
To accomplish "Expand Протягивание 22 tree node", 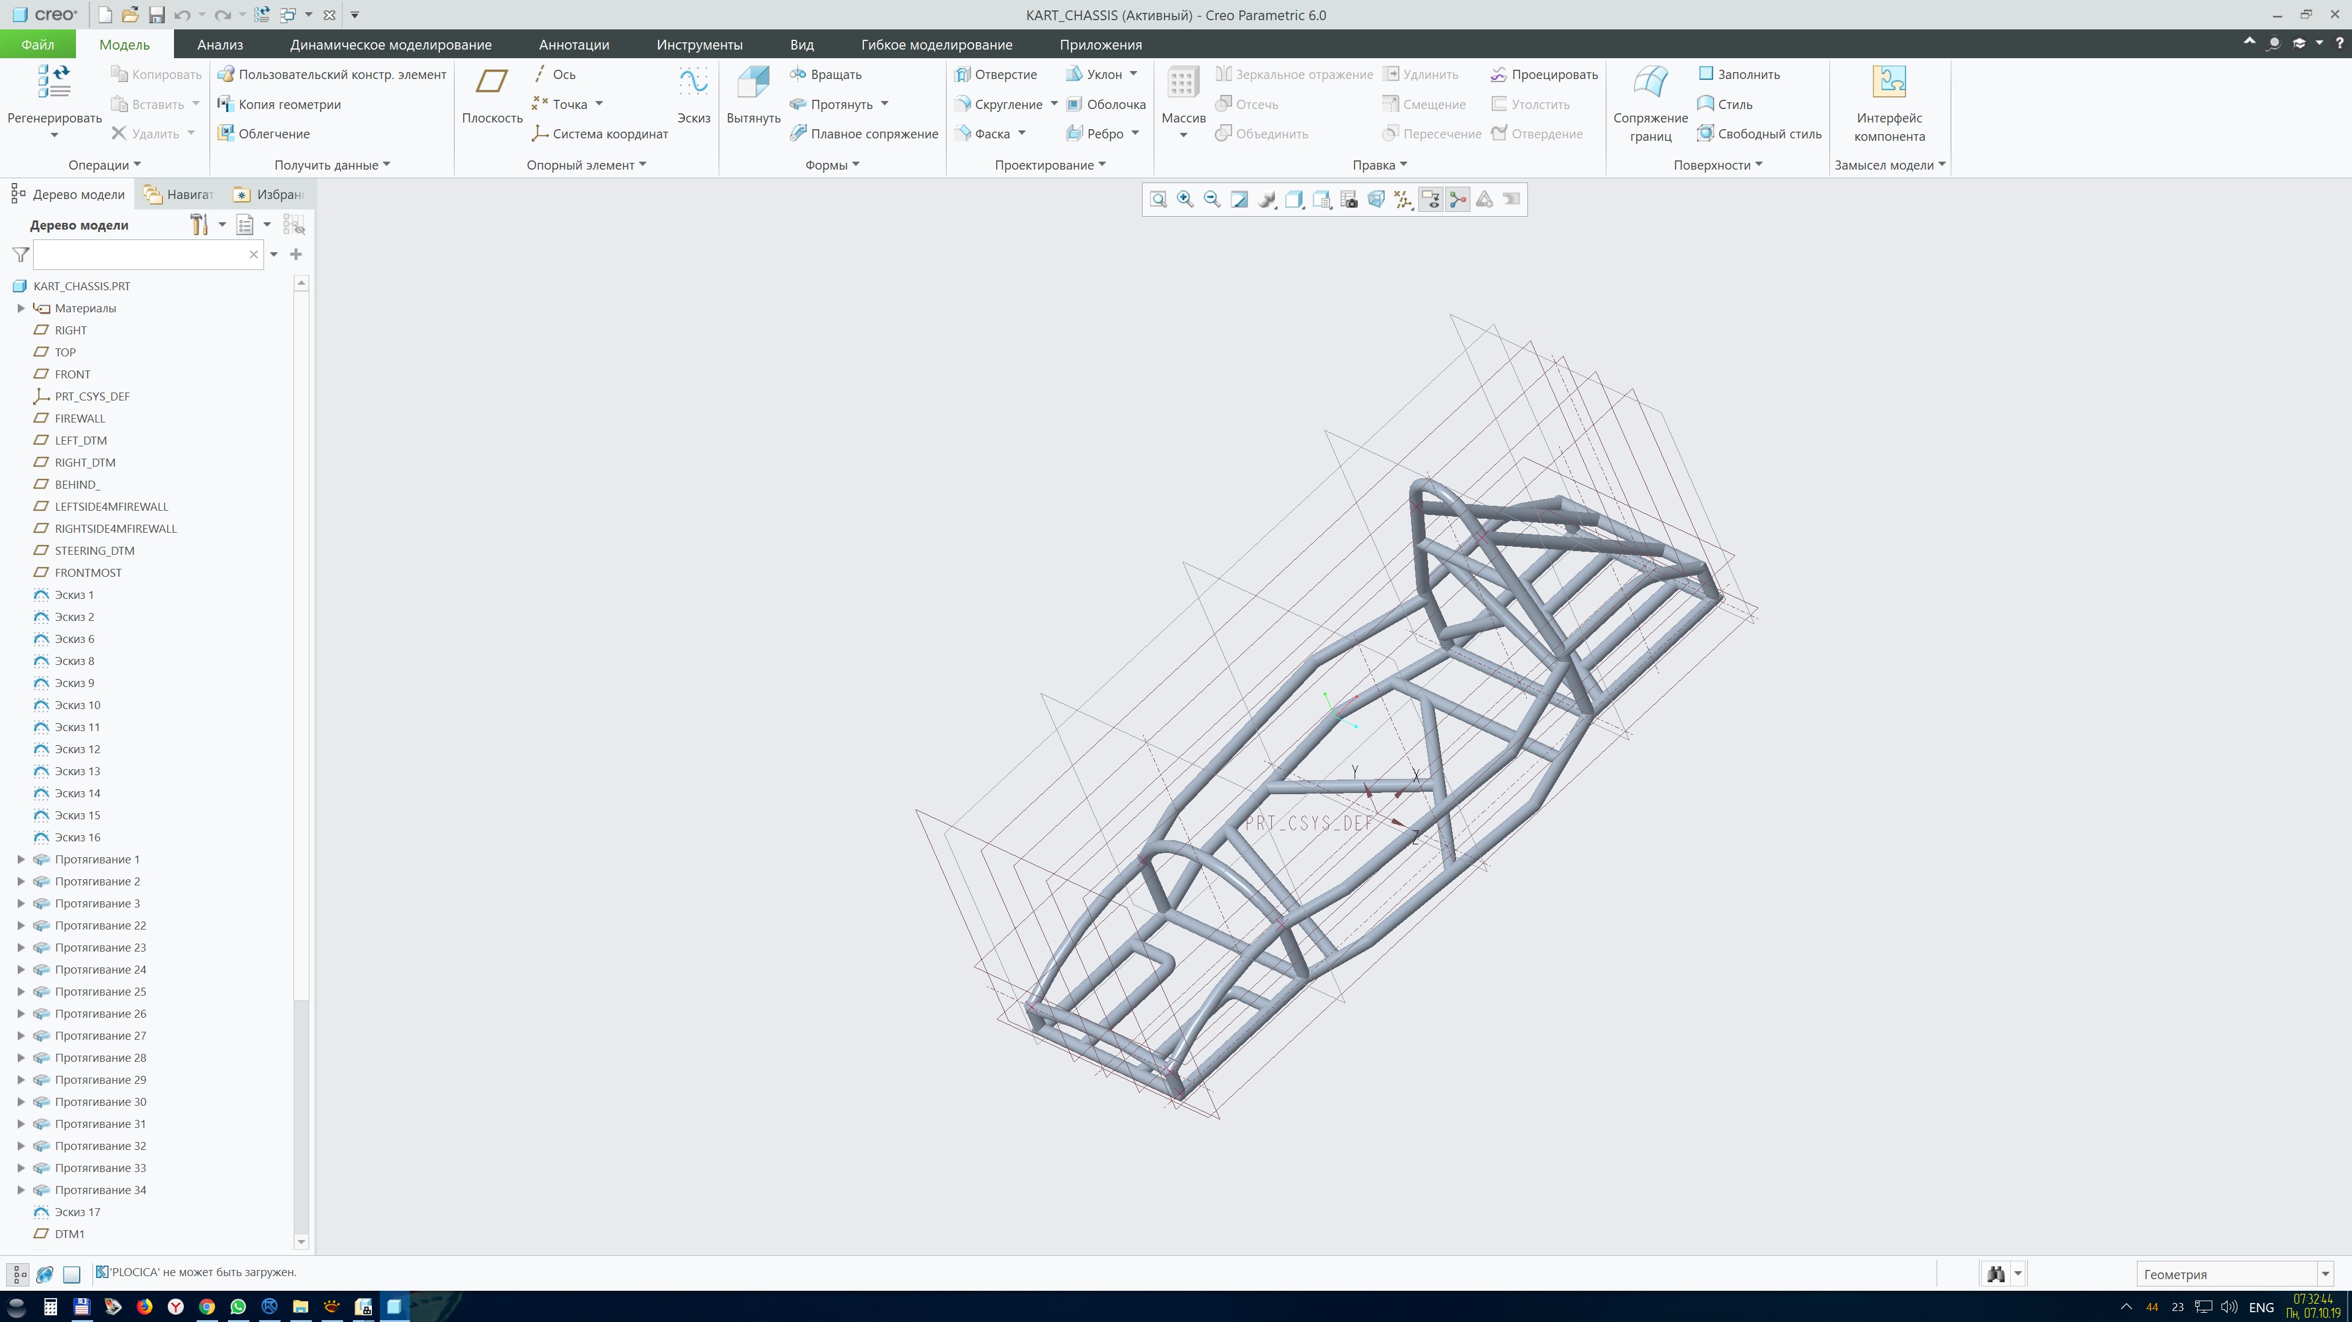I will [21, 925].
